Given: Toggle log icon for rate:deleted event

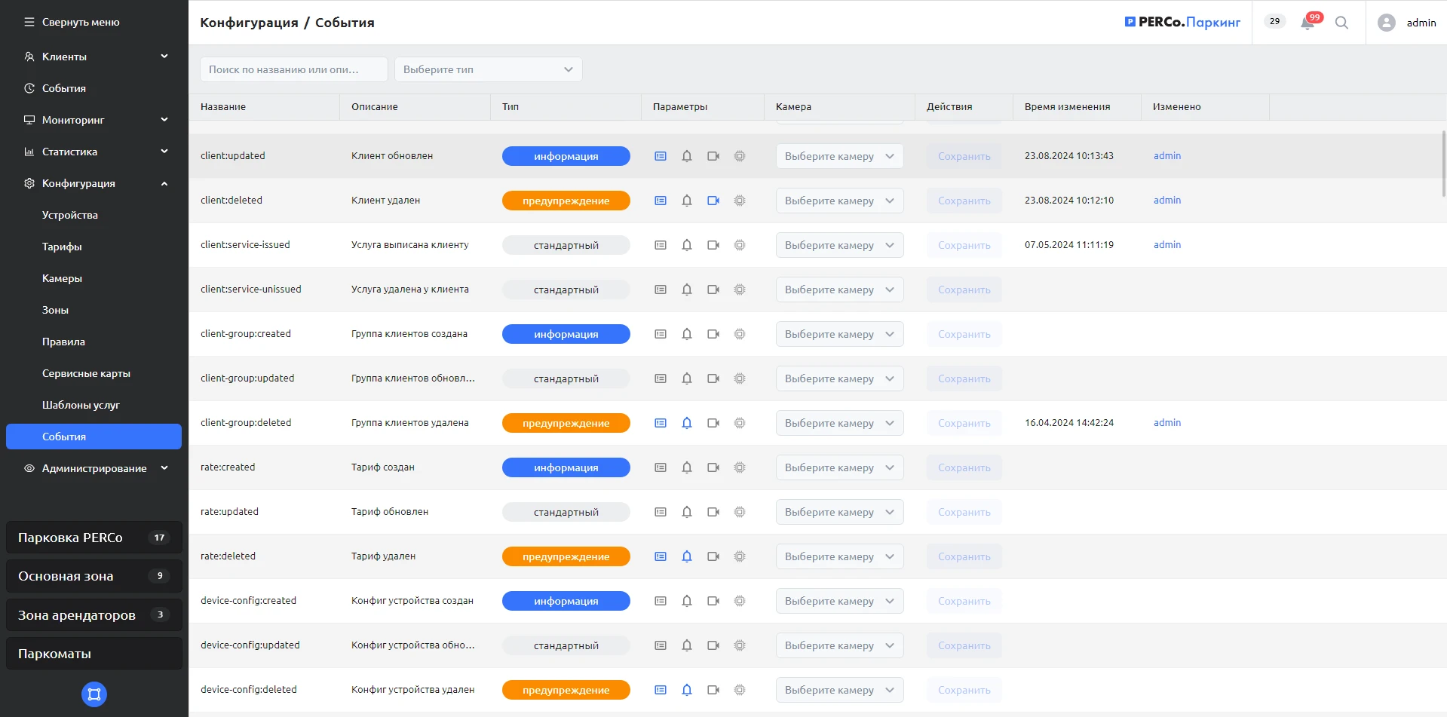Looking at the screenshot, I should (x=661, y=556).
